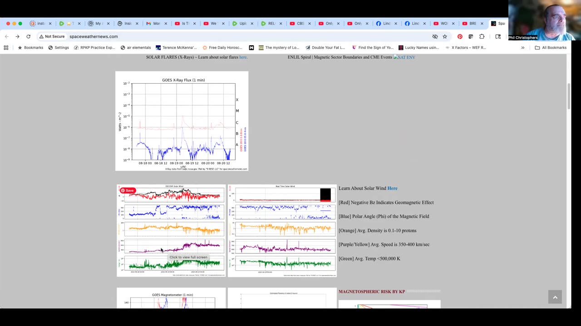This screenshot has width=581, height=326.
Task: Click the tab search icon in toolbar
Action: [x=498, y=36]
